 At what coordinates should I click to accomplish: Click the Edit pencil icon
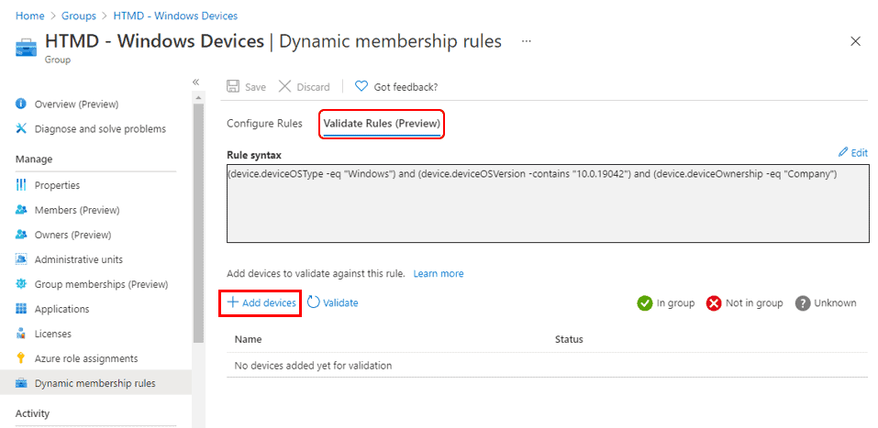click(x=843, y=152)
